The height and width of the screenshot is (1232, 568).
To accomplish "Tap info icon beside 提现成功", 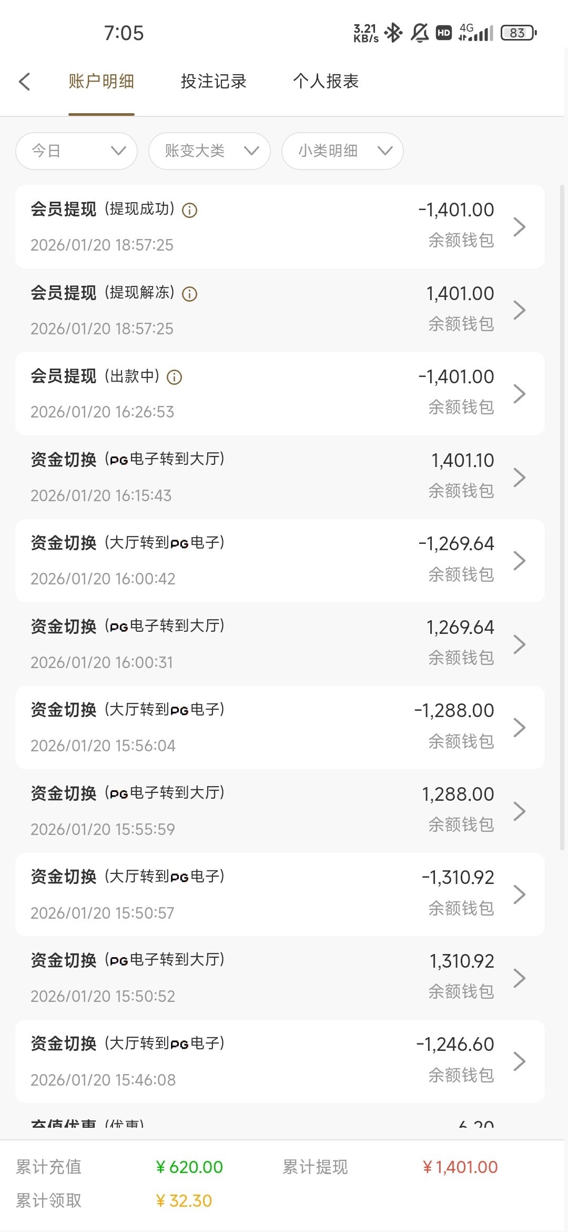I will (x=189, y=211).
